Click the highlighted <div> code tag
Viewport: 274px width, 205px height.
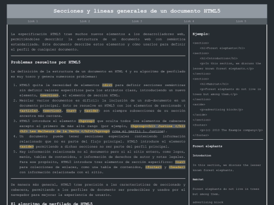107,85
